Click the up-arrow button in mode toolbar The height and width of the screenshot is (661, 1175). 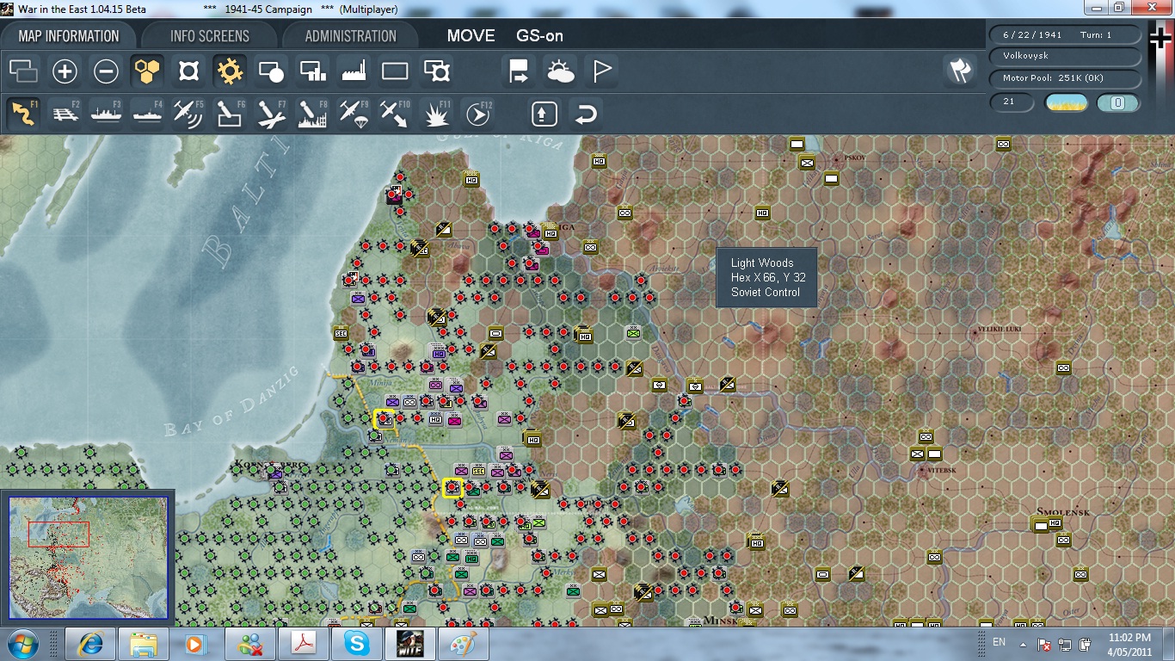(x=544, y=114)
